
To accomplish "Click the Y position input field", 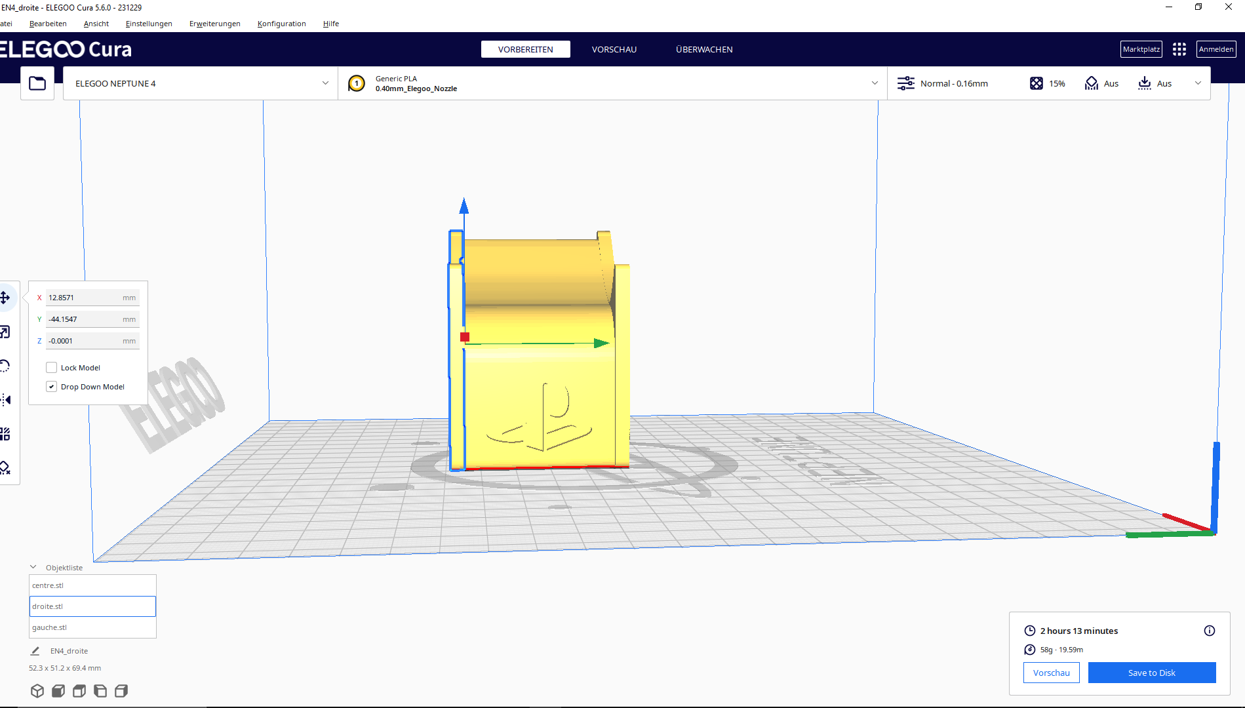I will coord(92,319).
